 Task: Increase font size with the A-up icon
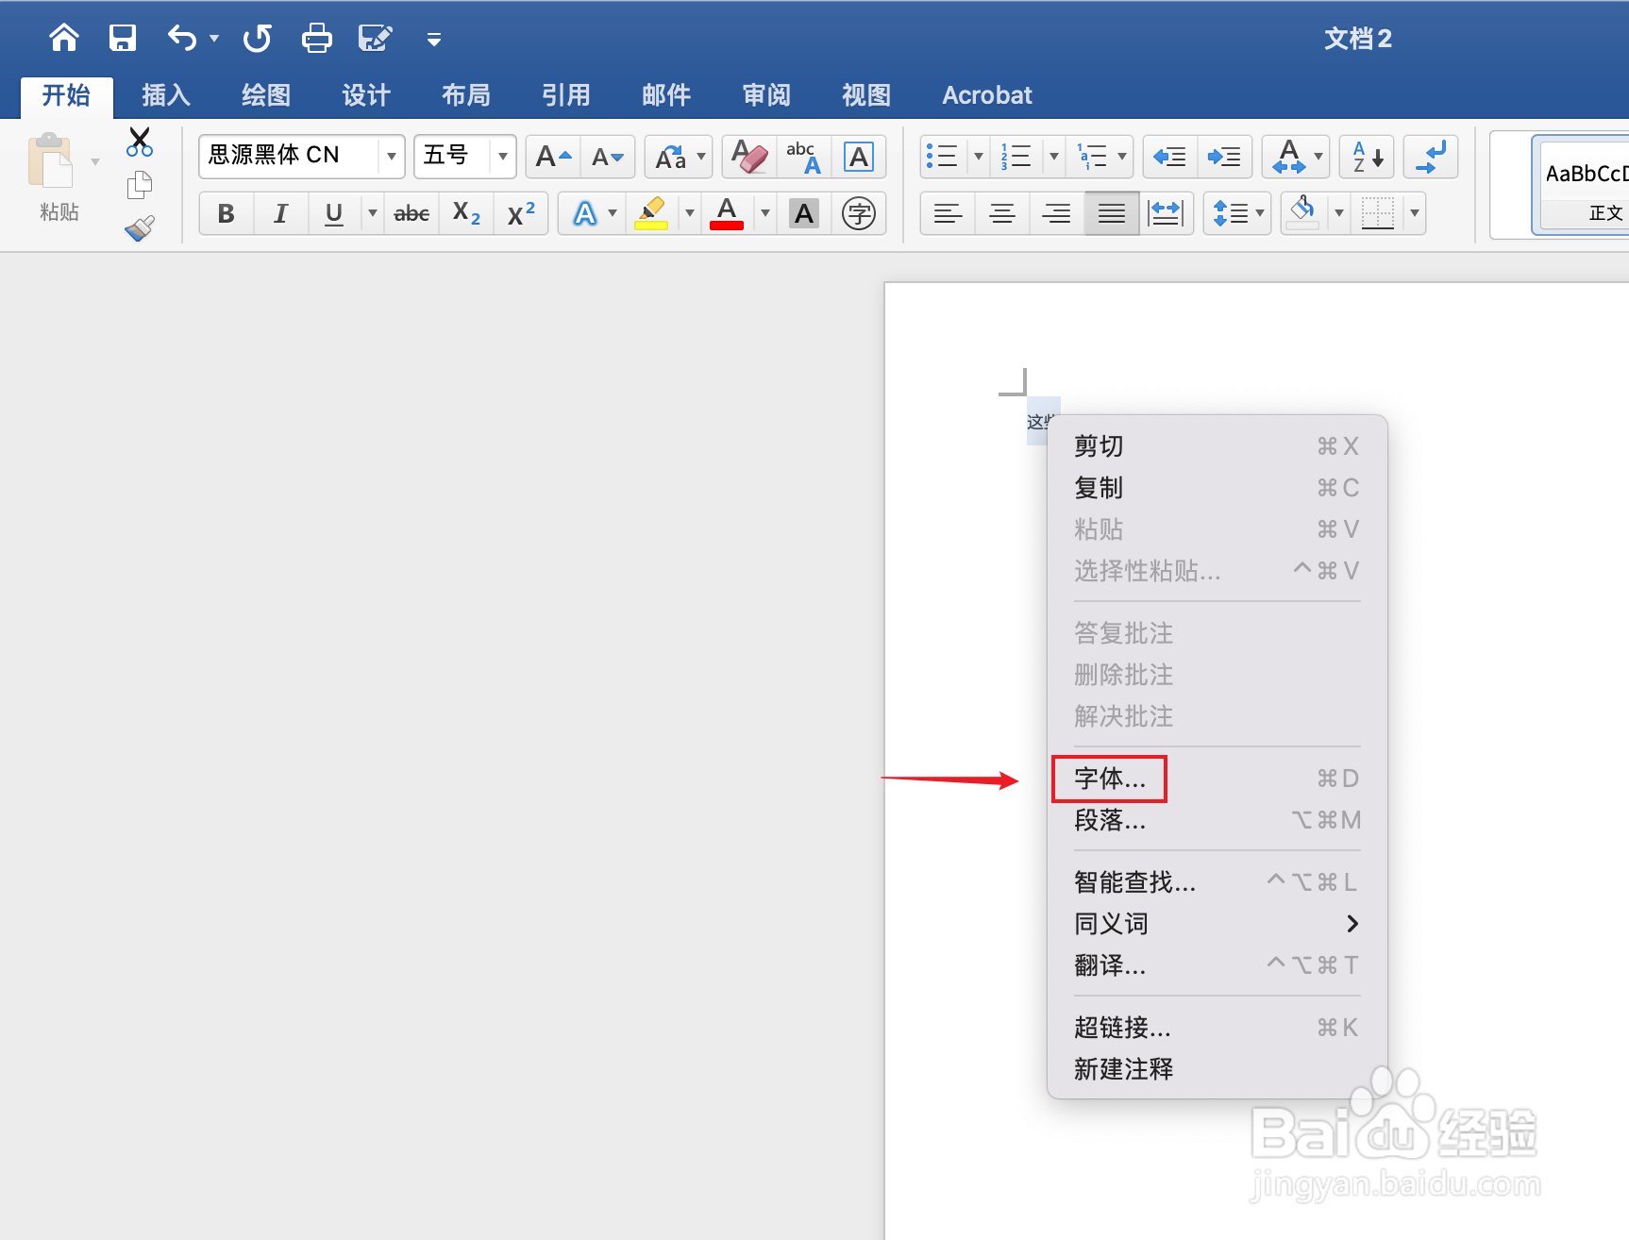point(554,157)
